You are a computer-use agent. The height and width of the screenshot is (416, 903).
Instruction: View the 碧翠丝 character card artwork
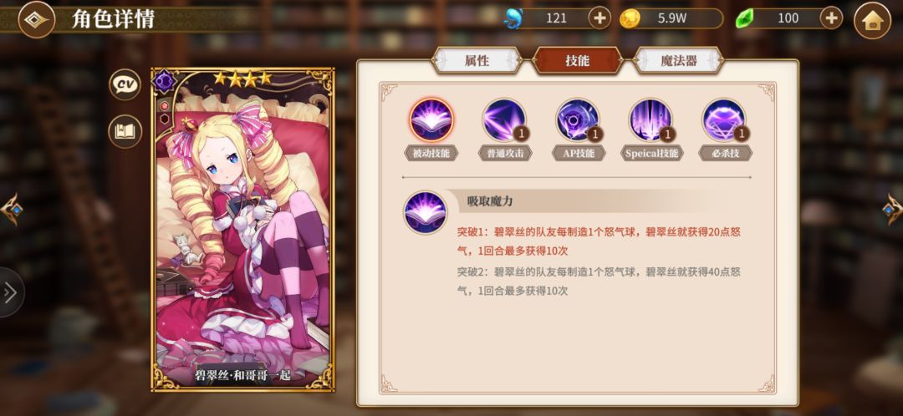[x=243, y=230]
